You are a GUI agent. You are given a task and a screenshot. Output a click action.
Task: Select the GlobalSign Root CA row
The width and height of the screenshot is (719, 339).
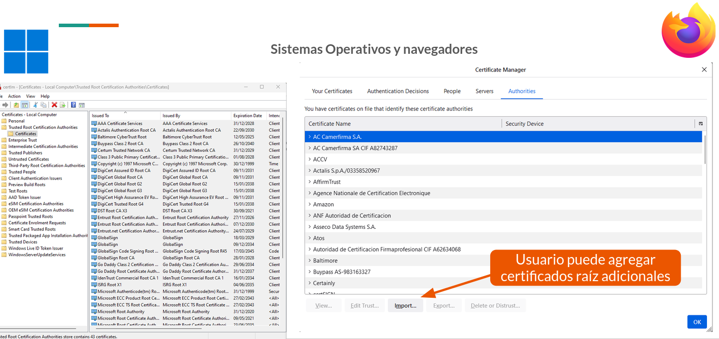(x=186, y=258)
